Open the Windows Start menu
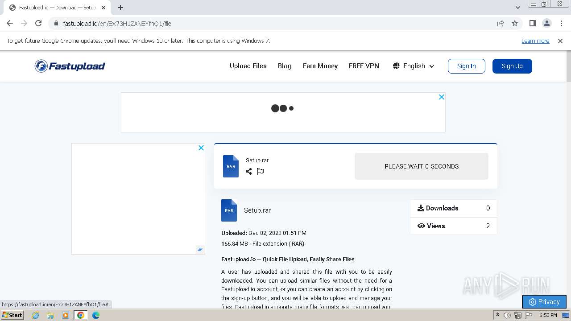 tap(12, 315)
